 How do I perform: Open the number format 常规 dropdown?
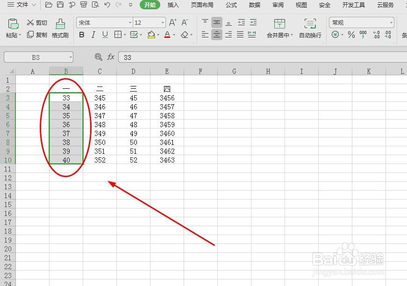click(x=391, y=22)
